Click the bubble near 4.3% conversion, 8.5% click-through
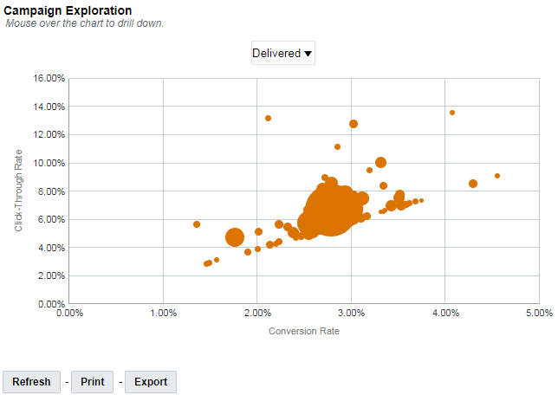This screenshot has height=395, width=558. click(472, 184)
